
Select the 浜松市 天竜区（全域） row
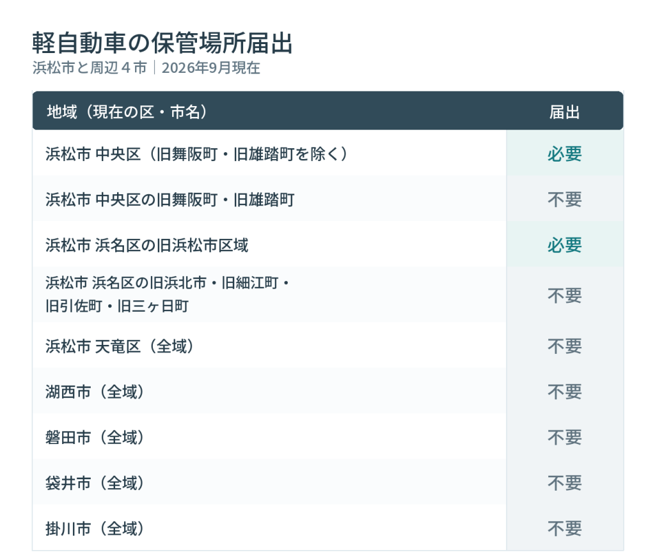click(328, 346)
